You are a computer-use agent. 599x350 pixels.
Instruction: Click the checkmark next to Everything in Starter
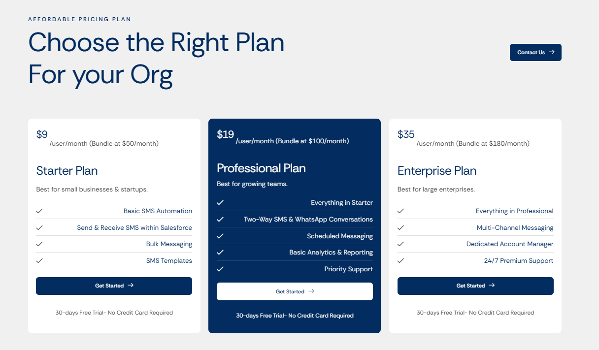(x=220, y=202)
